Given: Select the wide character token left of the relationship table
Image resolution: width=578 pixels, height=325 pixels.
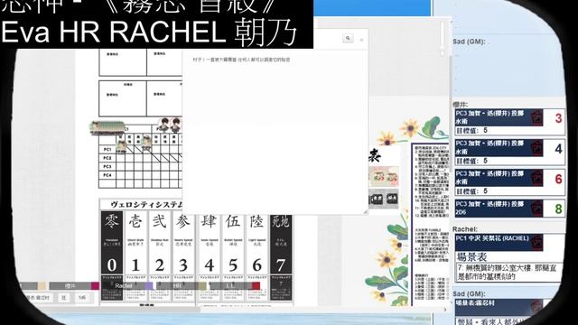Looking at the screenshot, I should pyautogui.click(x=107, y=127).
